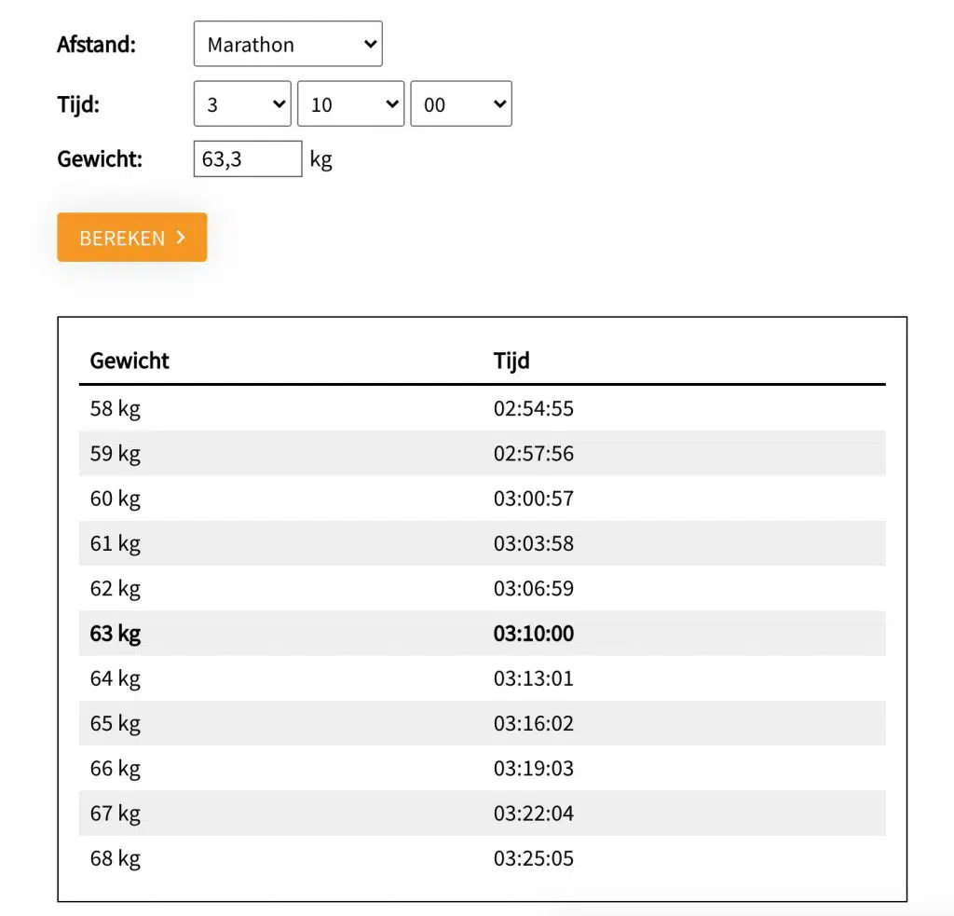The height and width of the screenshot is (916, 954).
Task: Click the 03:22:04 time cell
Action: [x=534, y=813]
